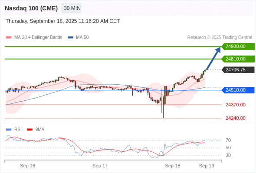Select the 24810.00 resistance price tag
The image size is (256, 173).
click(x=238, y=59)
